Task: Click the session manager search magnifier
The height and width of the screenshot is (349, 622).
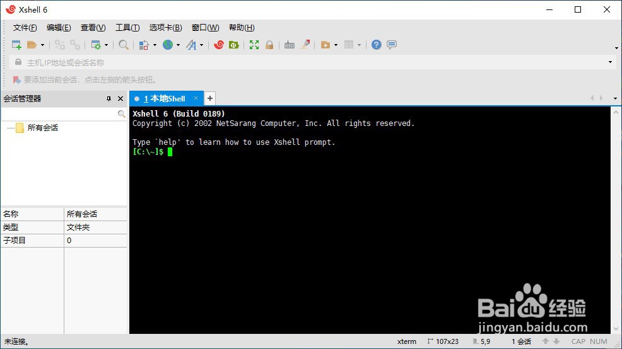Action: click(121, 114)
